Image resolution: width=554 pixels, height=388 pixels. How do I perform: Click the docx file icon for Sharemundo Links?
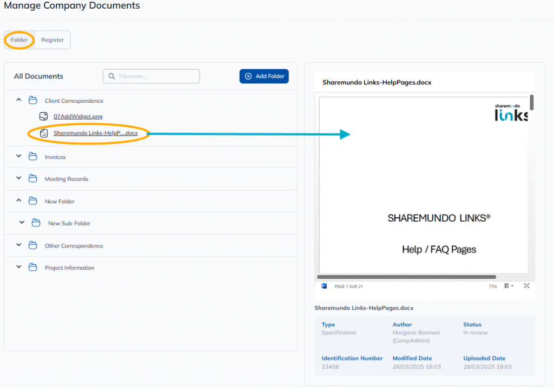[44, 133]
